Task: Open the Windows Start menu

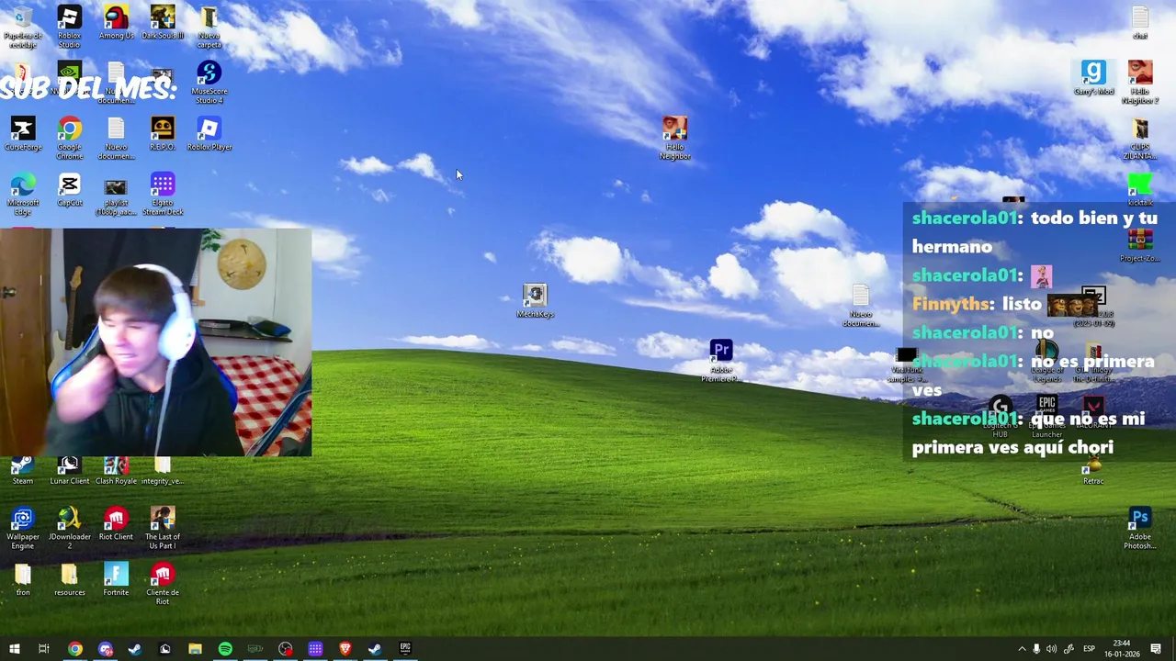Action: (x=14, y=649)
